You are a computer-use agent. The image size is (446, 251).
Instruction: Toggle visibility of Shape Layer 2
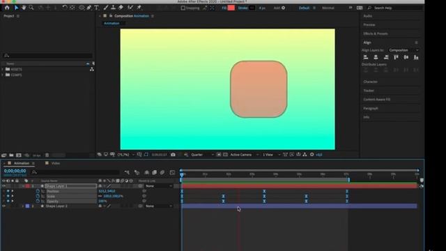coord(3,206)
